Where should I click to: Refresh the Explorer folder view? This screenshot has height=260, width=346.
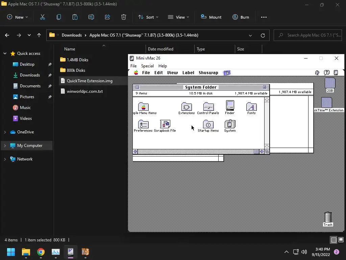point(263,35)
